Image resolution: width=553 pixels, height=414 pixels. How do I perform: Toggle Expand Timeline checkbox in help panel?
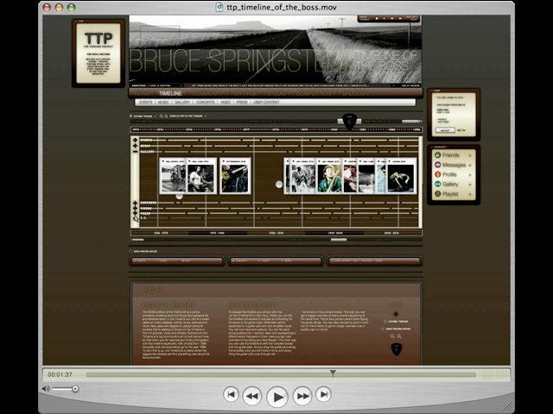click(x=385, y=322)
